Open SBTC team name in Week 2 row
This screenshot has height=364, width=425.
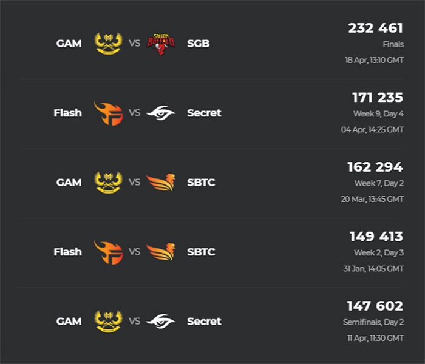point(201,252)
